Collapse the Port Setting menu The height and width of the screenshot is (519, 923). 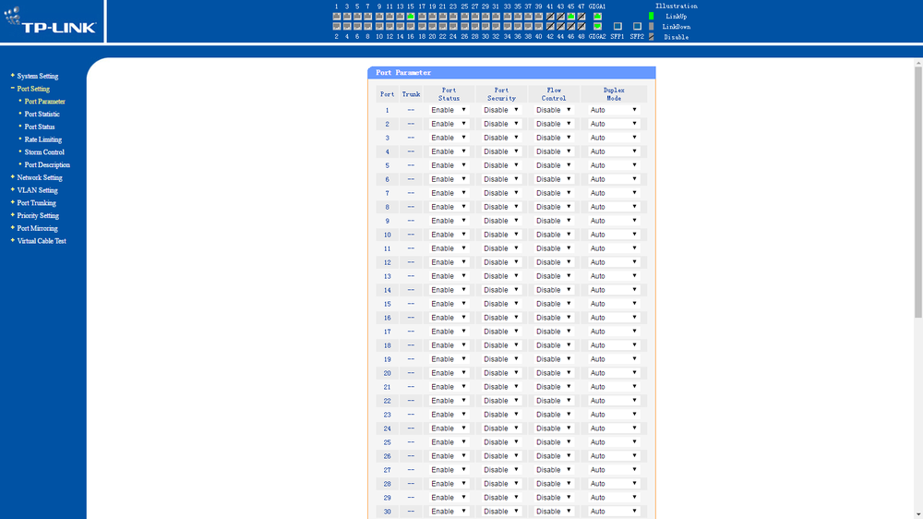click(33, 90)
